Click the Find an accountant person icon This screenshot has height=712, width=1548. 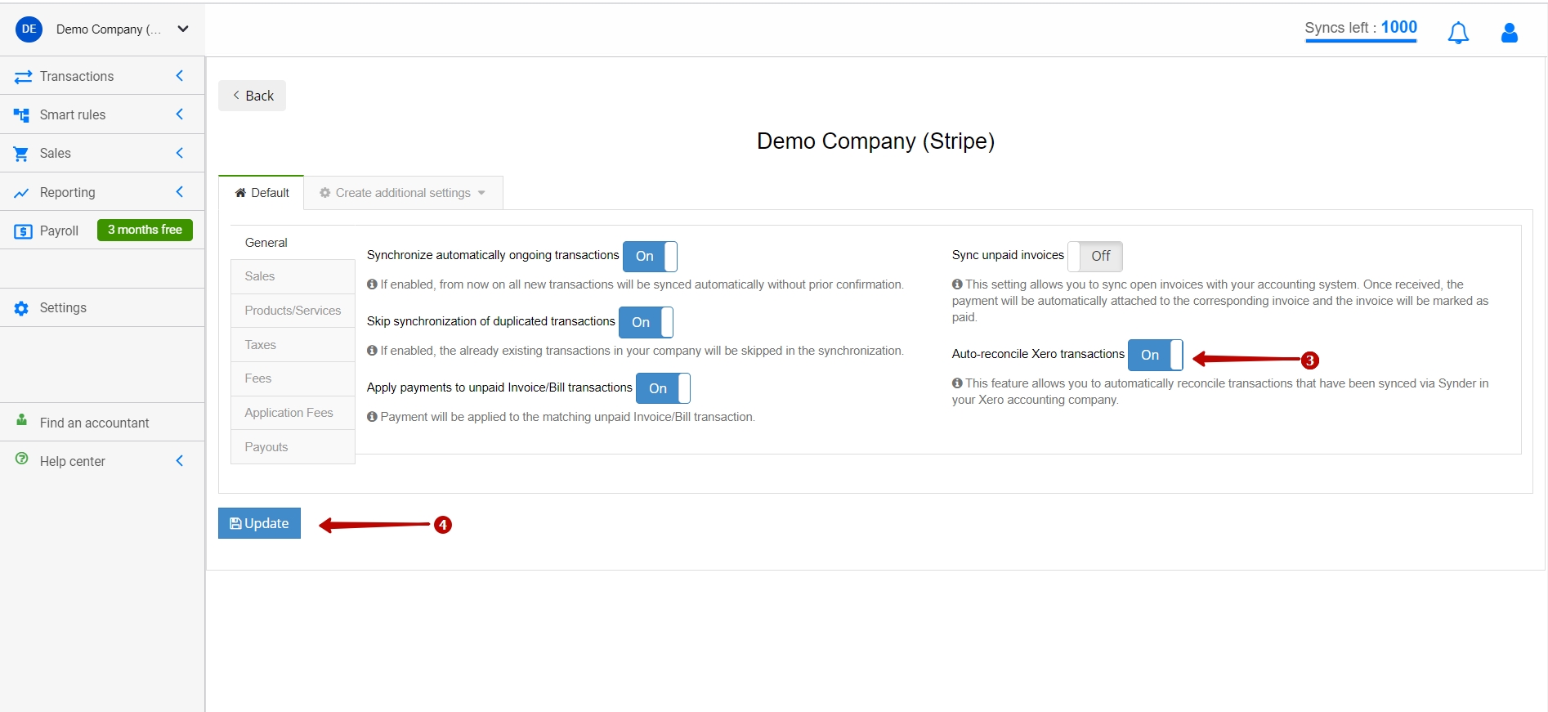(22, 419)
